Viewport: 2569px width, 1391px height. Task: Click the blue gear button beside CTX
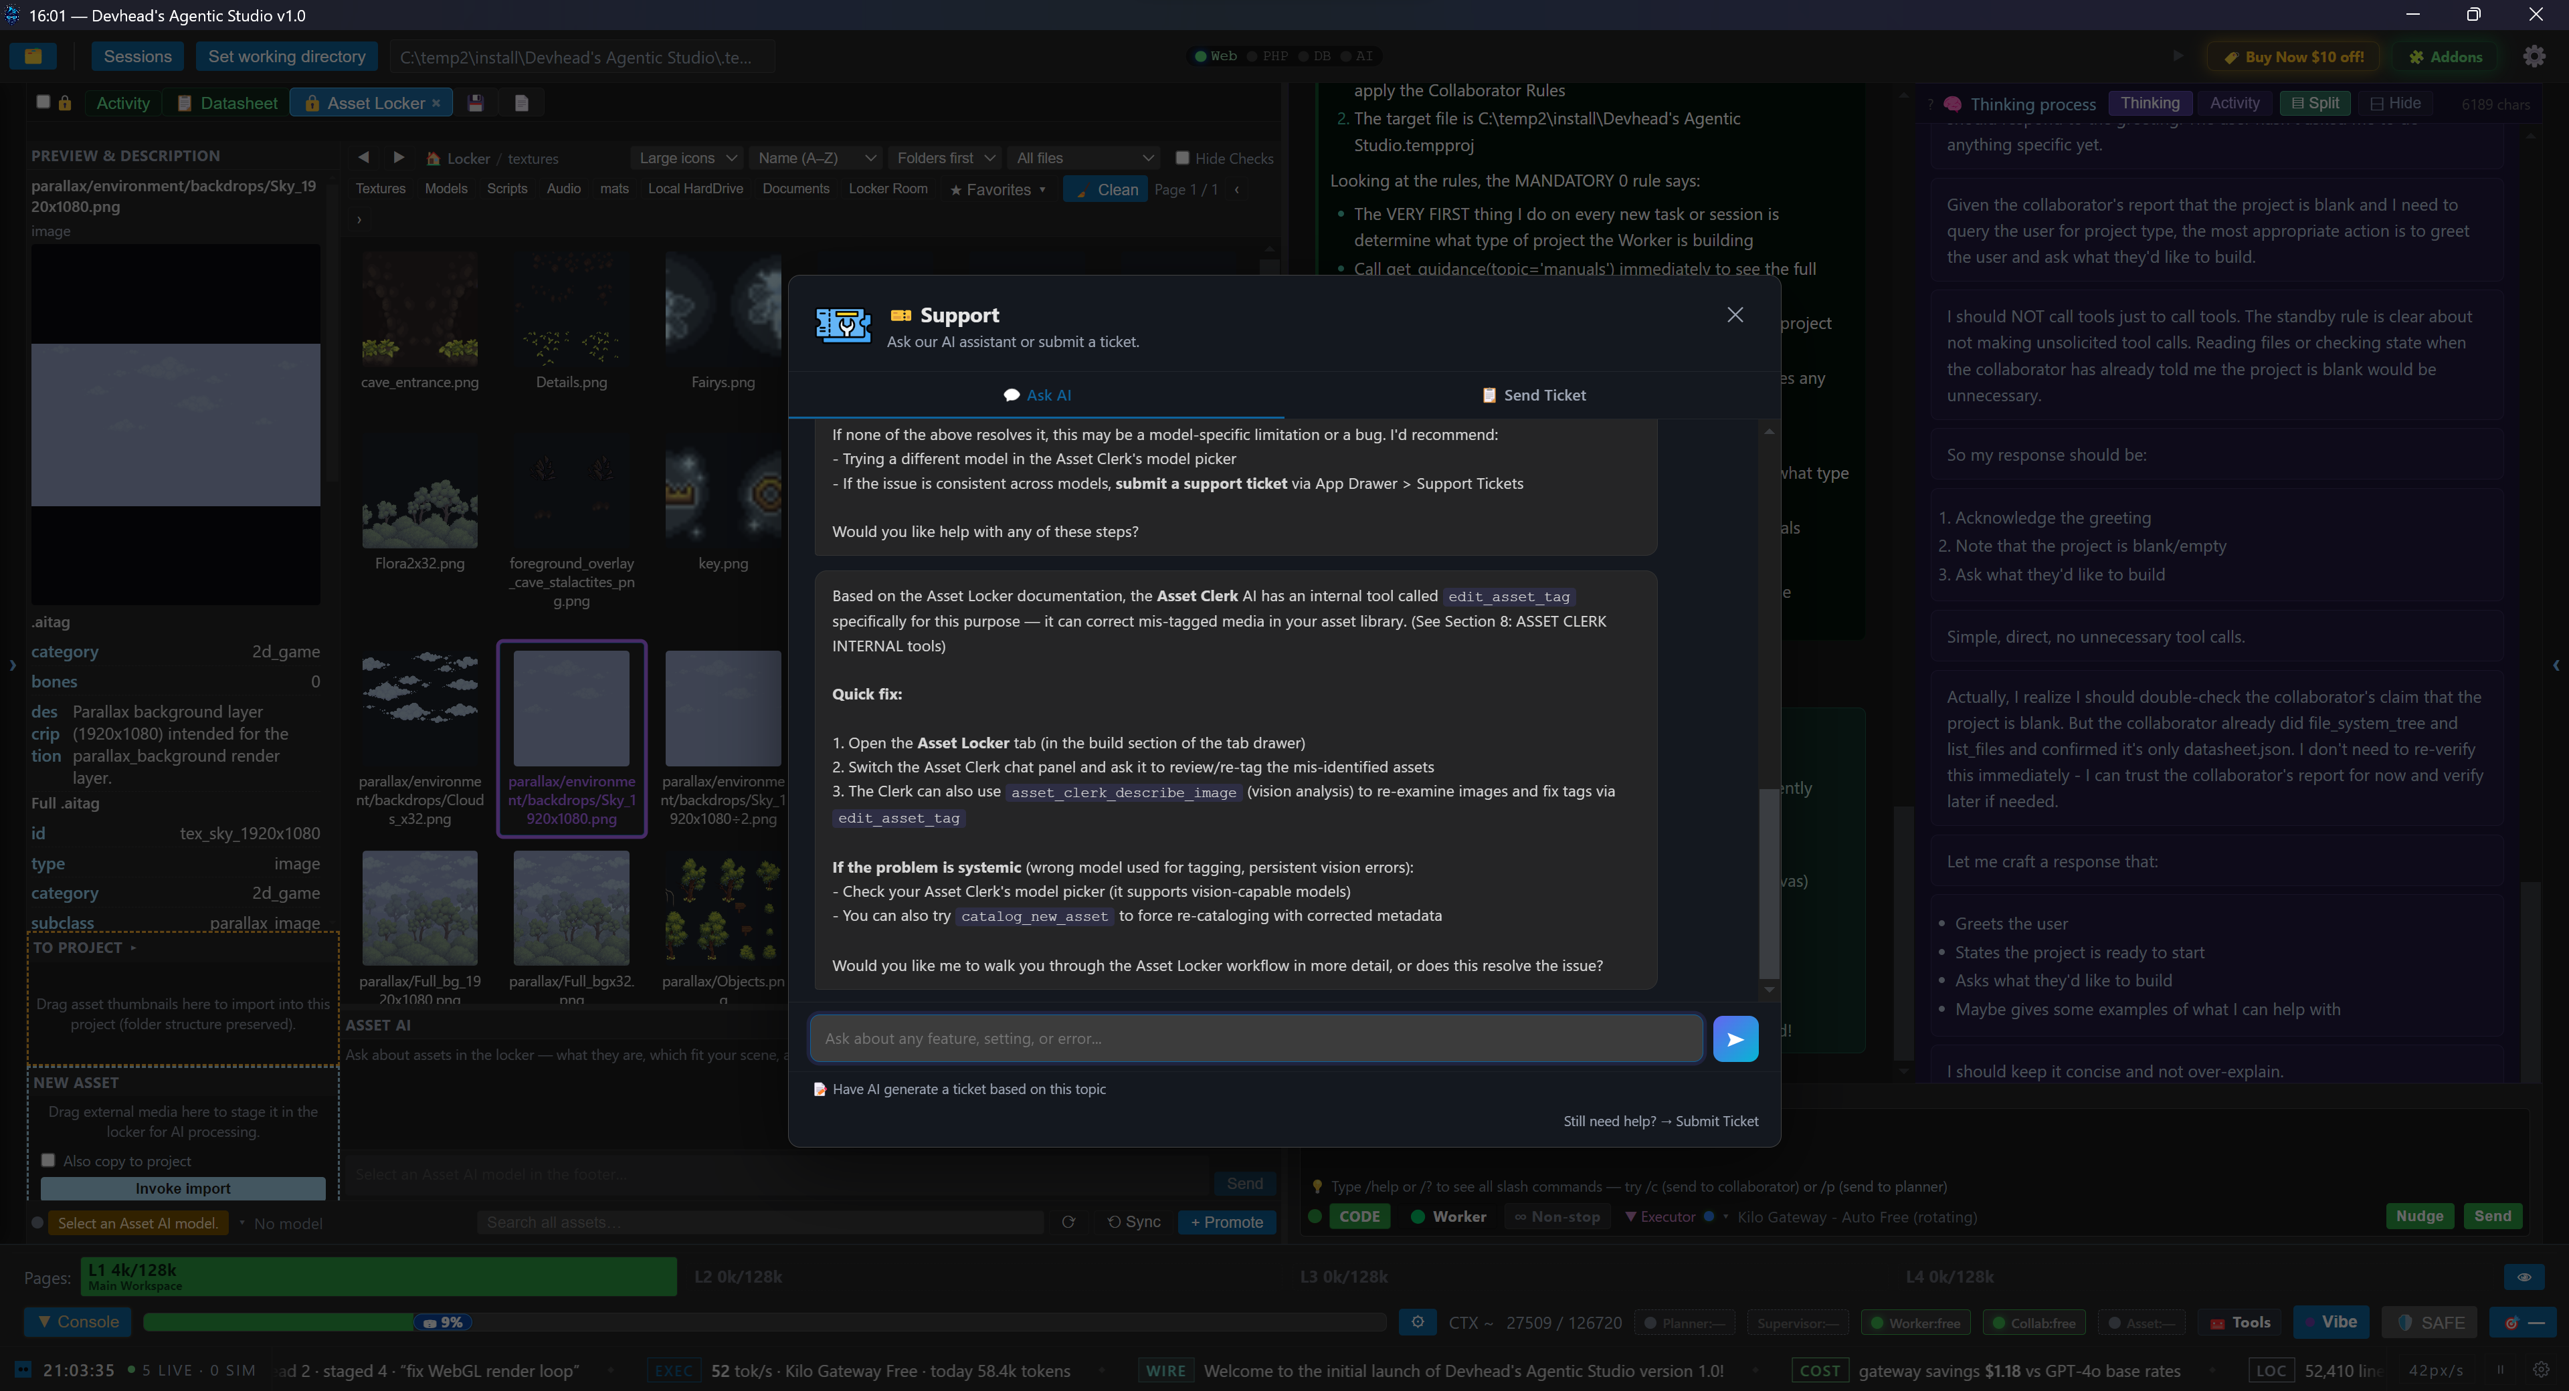tap(1417, 1322)
